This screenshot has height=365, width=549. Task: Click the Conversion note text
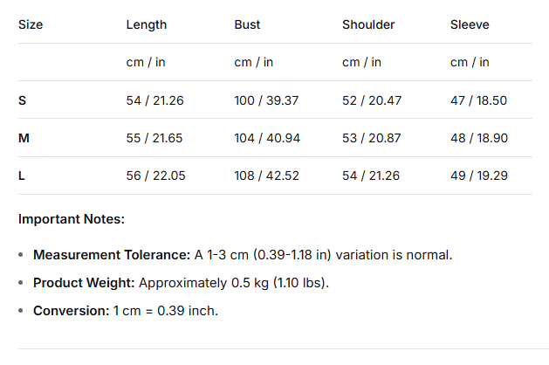coord(125,311)
